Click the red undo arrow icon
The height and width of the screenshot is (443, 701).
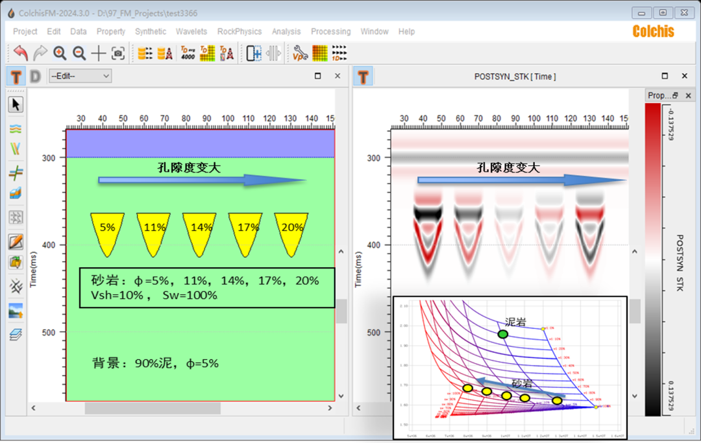coord(21,53)
